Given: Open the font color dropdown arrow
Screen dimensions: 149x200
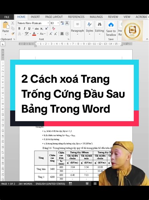Looking at the screenshot, I should tap(38, 34).
